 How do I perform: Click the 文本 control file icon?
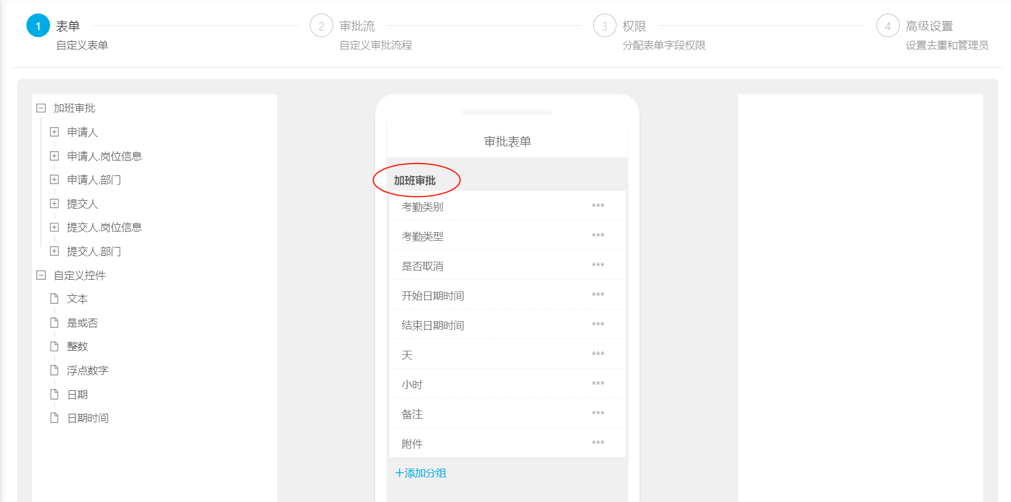[x=54, y=299]
